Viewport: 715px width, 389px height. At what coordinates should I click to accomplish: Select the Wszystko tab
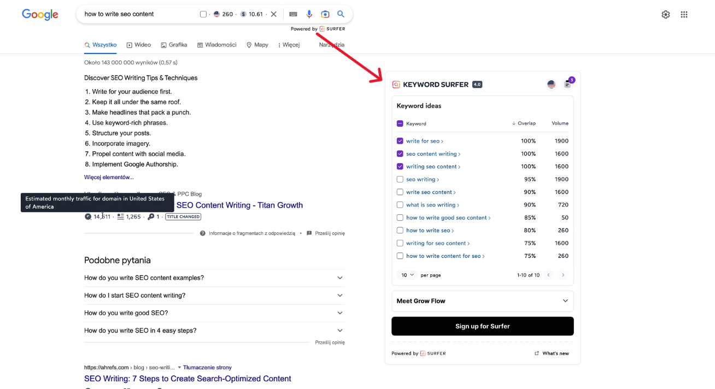(101, 45)
